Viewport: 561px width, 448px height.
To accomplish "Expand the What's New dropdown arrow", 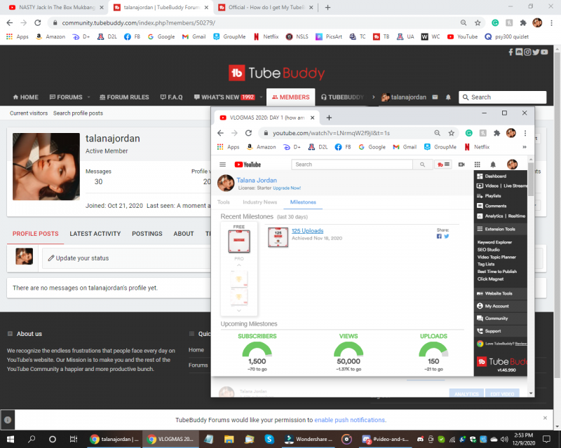I will pyautogui.click(x=261, y=97).
